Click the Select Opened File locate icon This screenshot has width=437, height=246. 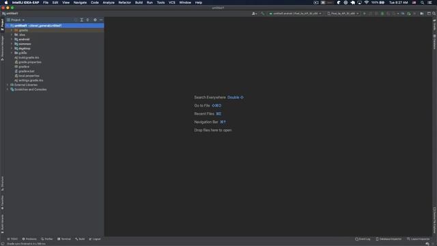tap(76, 20)
